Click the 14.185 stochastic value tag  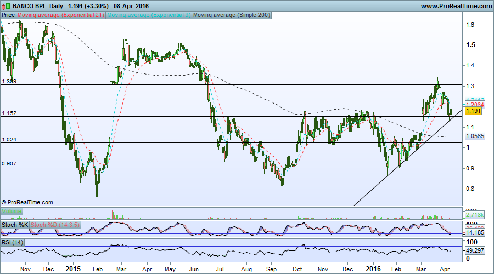[475, 233]
